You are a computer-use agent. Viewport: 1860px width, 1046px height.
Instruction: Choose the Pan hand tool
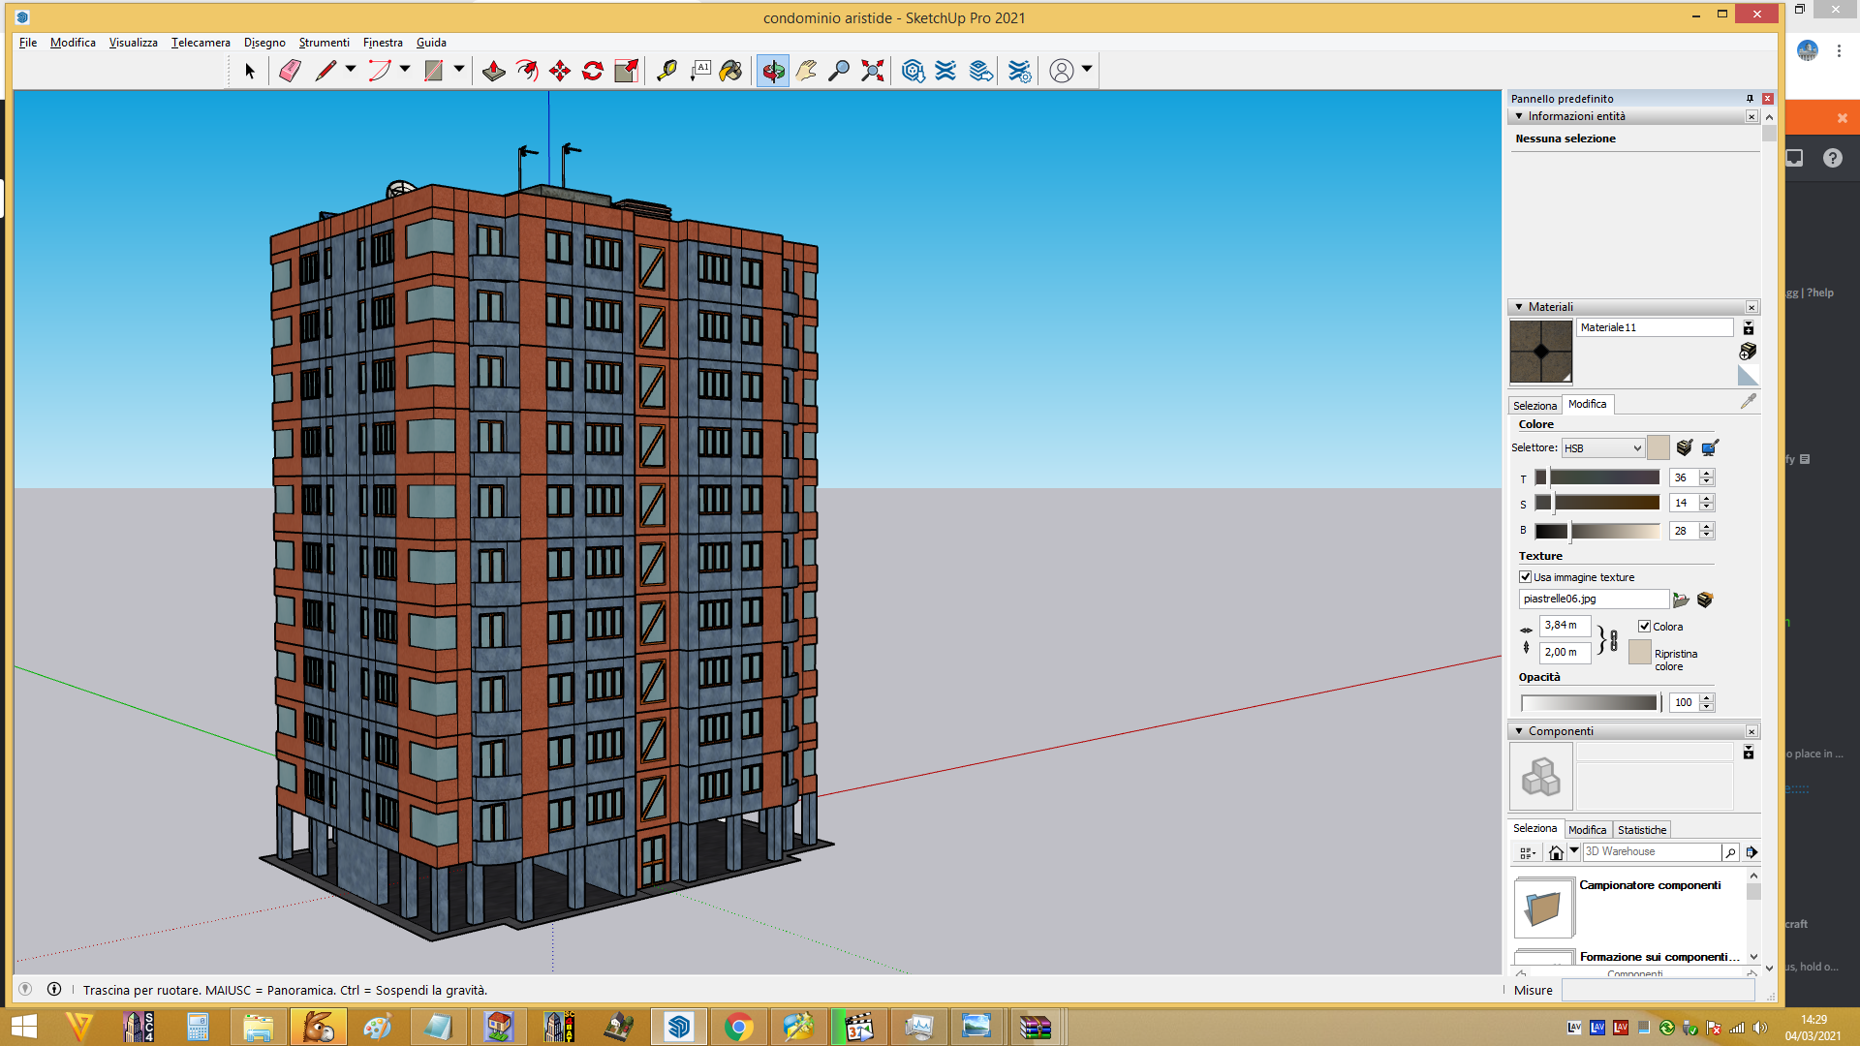tap(806, 71)
